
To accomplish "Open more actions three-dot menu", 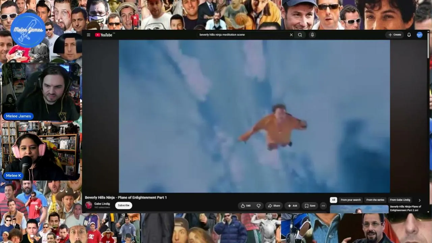I will click(x=323, y=206).
